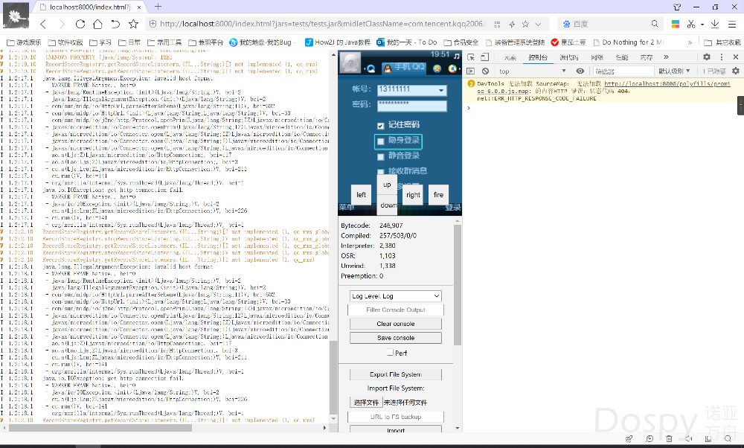744x448 pixels.
Task: Click the DevTools console 筛选器 filter field
Action: (x=623, y=71)
